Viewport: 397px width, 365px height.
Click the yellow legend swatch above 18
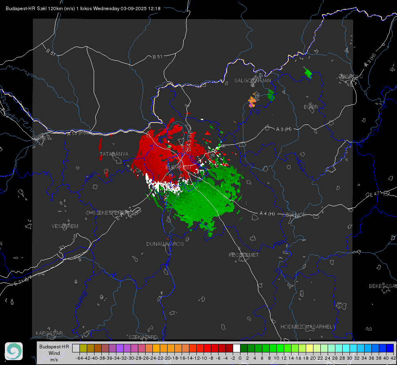[x=309, y=348]
